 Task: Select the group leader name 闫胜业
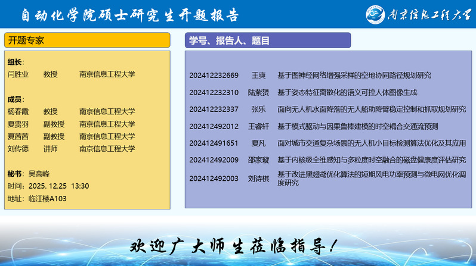18,74
